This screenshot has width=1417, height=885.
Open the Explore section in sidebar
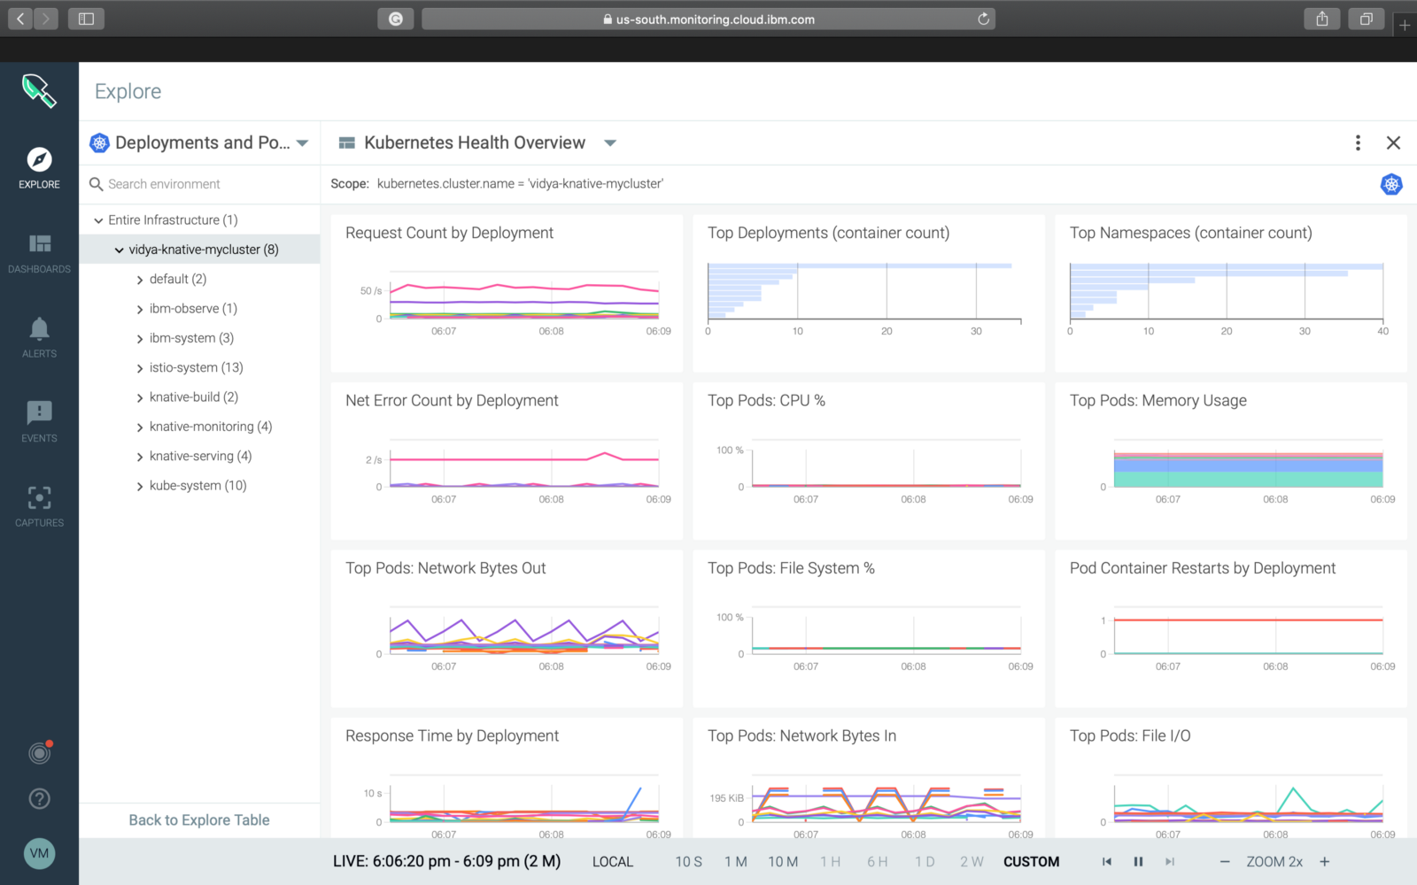tap(39, 168)
